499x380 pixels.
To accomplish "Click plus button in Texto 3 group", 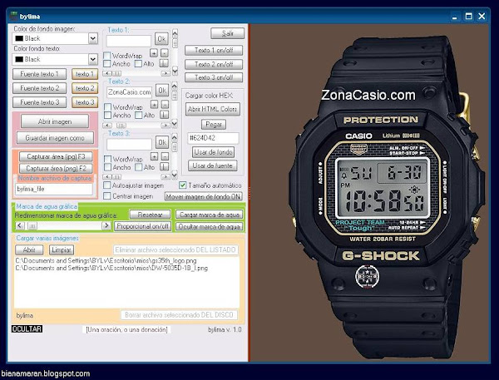I will point(154,156).
